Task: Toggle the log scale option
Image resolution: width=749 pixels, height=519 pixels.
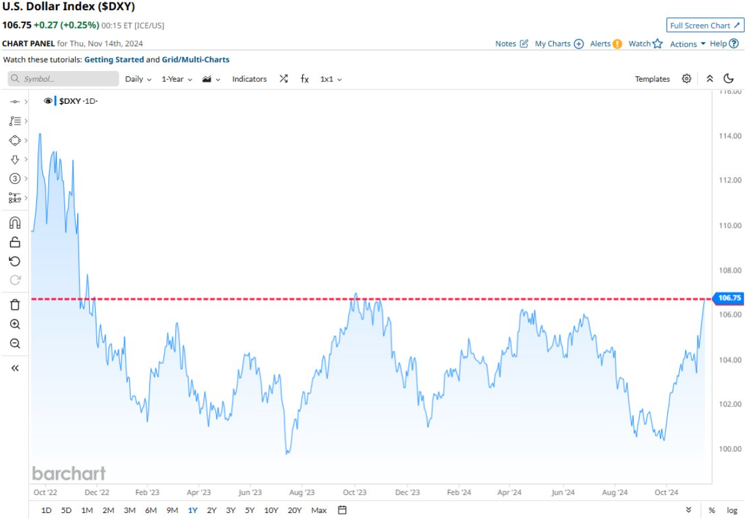Action: tap(733, 510)
